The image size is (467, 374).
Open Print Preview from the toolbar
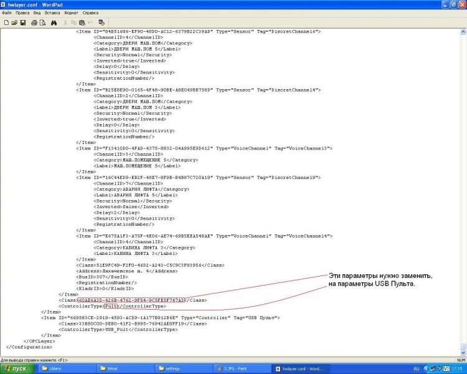pos(42,22)
